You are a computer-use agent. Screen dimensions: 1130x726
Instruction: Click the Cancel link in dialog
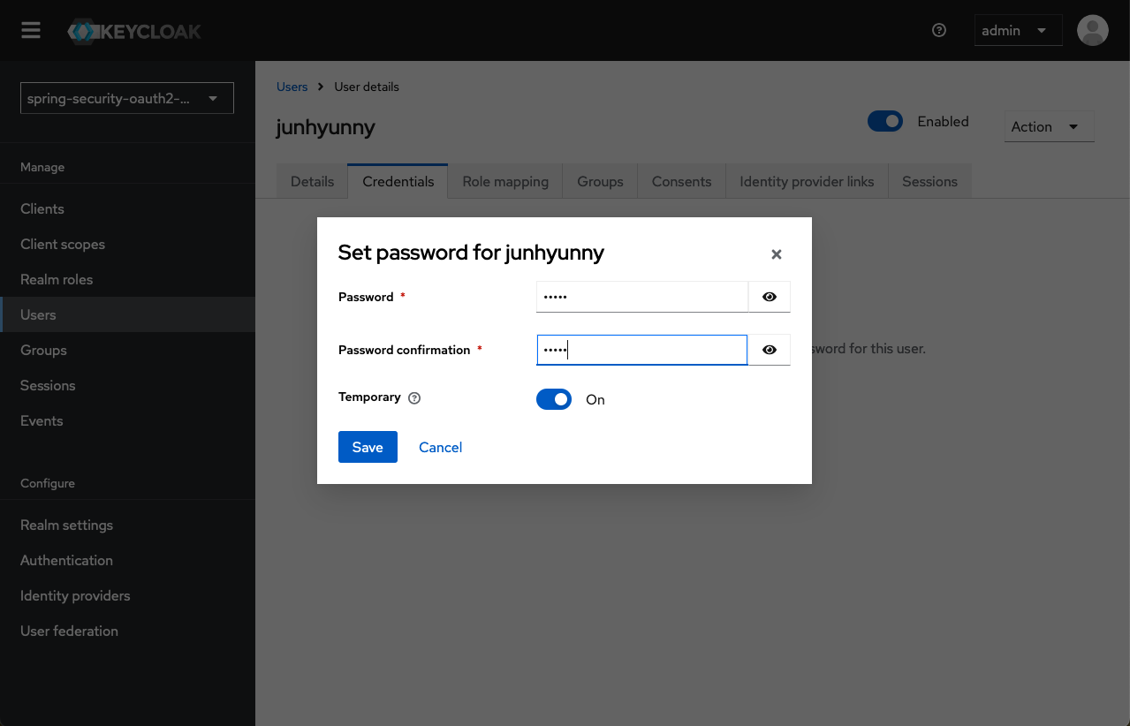440,447
